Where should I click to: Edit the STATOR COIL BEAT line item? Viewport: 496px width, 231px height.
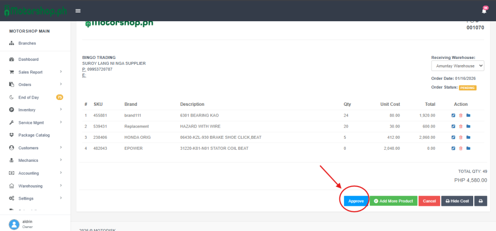[453, 148]
